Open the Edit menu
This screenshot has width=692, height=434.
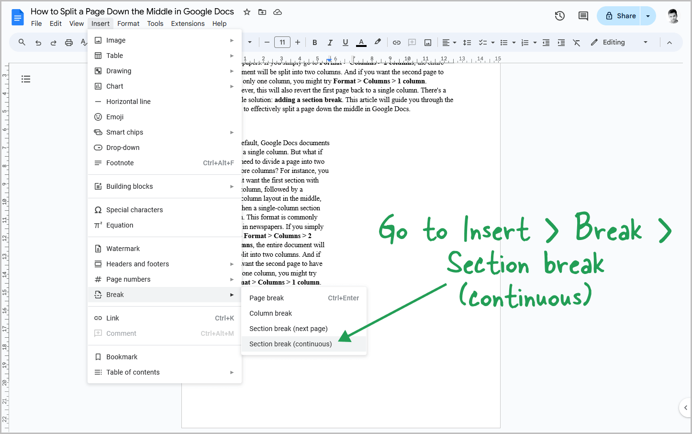[x=56, y=23]
